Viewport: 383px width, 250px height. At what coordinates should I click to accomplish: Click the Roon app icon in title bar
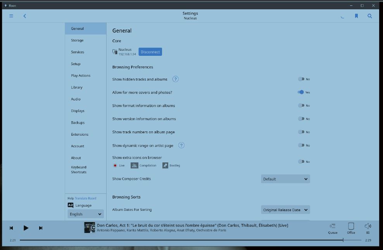pos(6,5)
